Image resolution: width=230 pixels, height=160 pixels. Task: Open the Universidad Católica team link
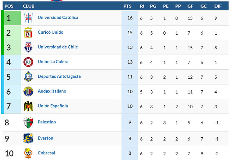coord(58,18)
